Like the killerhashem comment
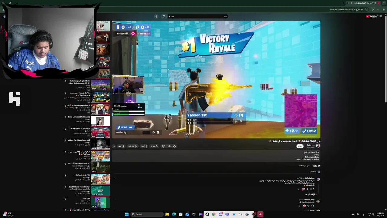387x218 pixels. coord(313,189)
